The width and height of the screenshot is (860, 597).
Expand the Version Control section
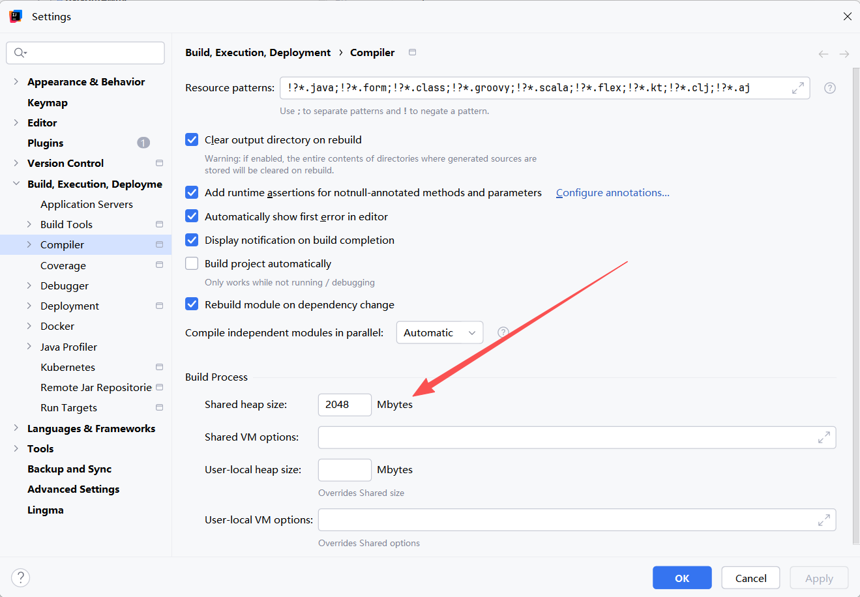(x=16, y=163)
